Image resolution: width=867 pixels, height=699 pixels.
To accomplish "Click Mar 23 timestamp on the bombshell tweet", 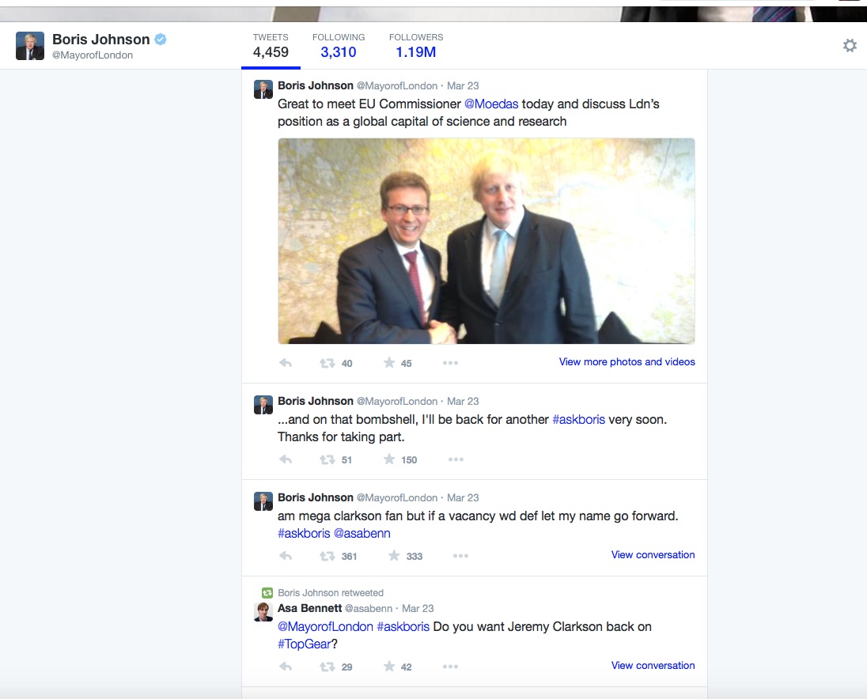I will click(463, 401).
